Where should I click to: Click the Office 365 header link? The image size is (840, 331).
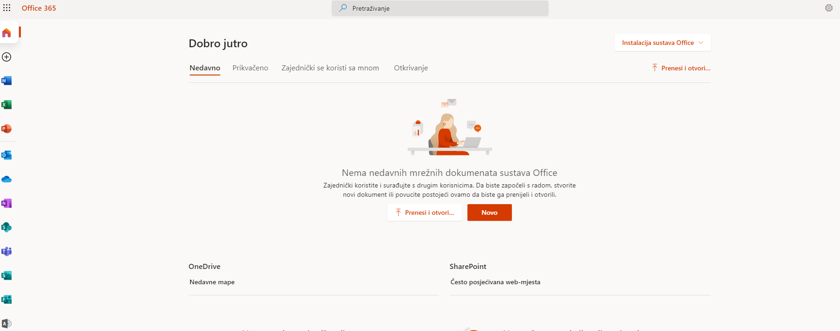pos(39,8)
